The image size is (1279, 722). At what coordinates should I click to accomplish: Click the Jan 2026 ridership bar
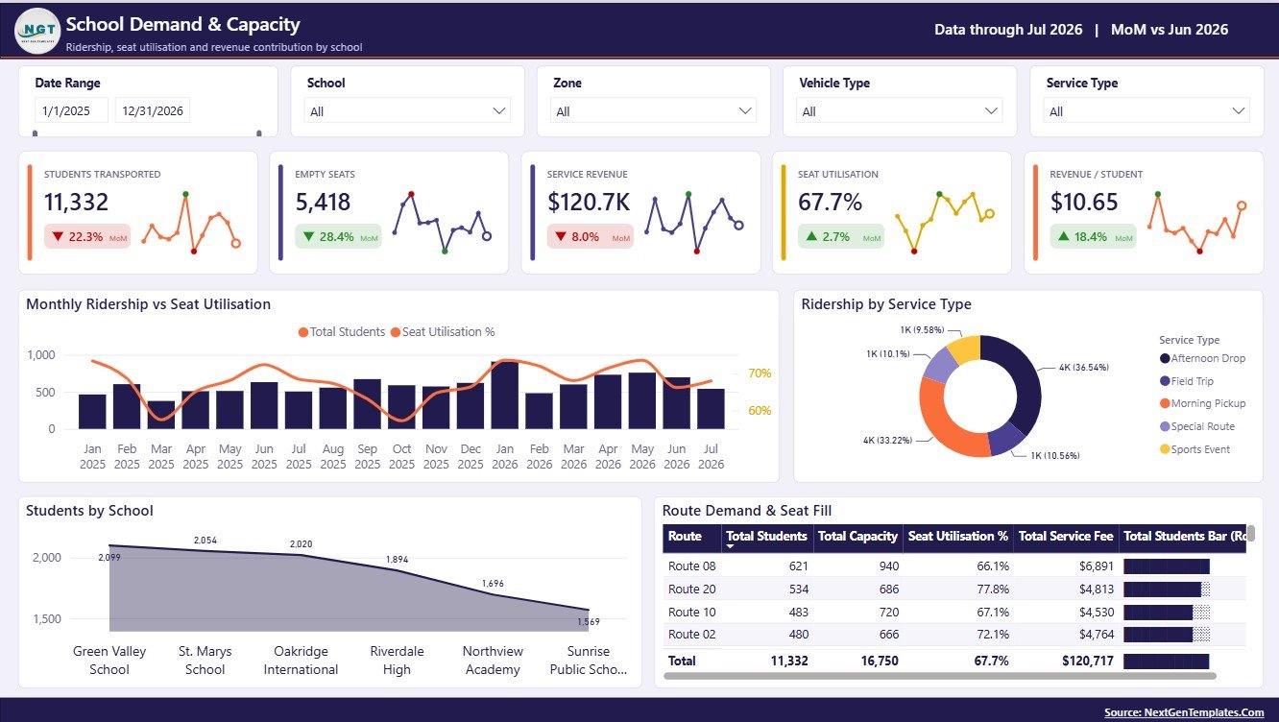[x=505, y=395]
